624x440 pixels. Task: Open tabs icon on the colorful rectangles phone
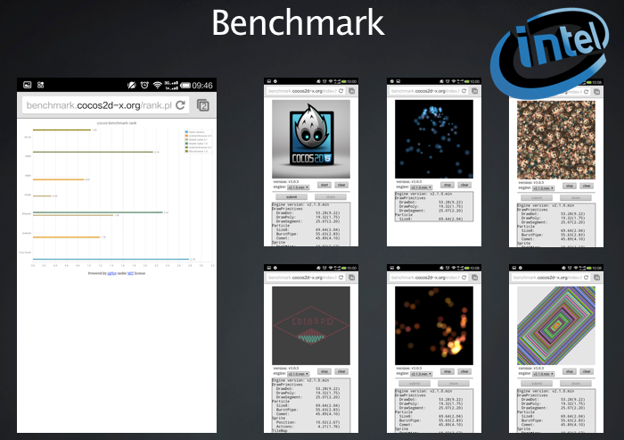tap(597, 278)
